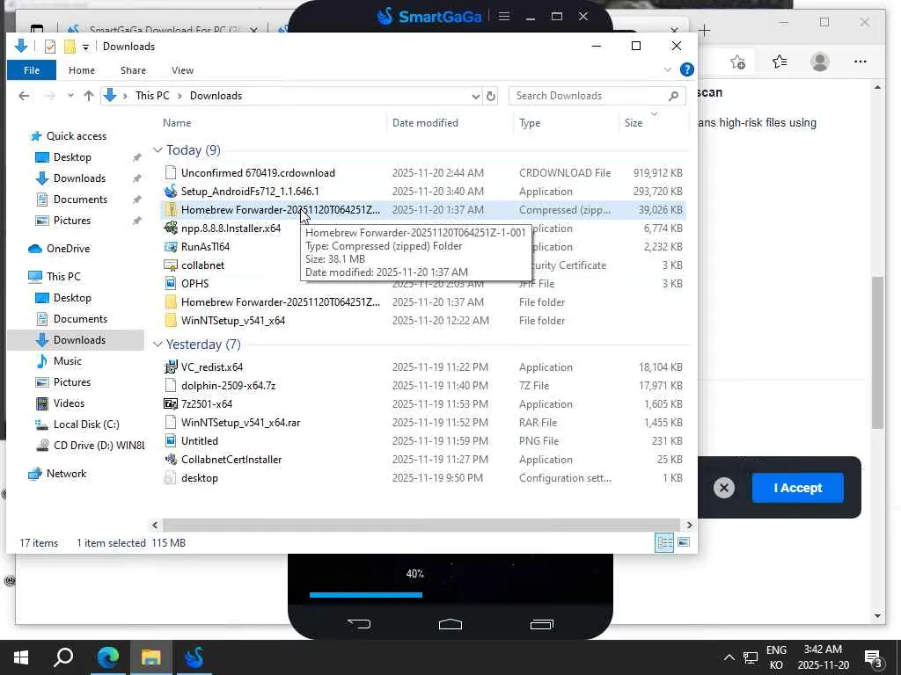901x675 pixels.
Task: Select Setup_AndroidFs712_1.1.646.1 file
Action: pos(250,191)
